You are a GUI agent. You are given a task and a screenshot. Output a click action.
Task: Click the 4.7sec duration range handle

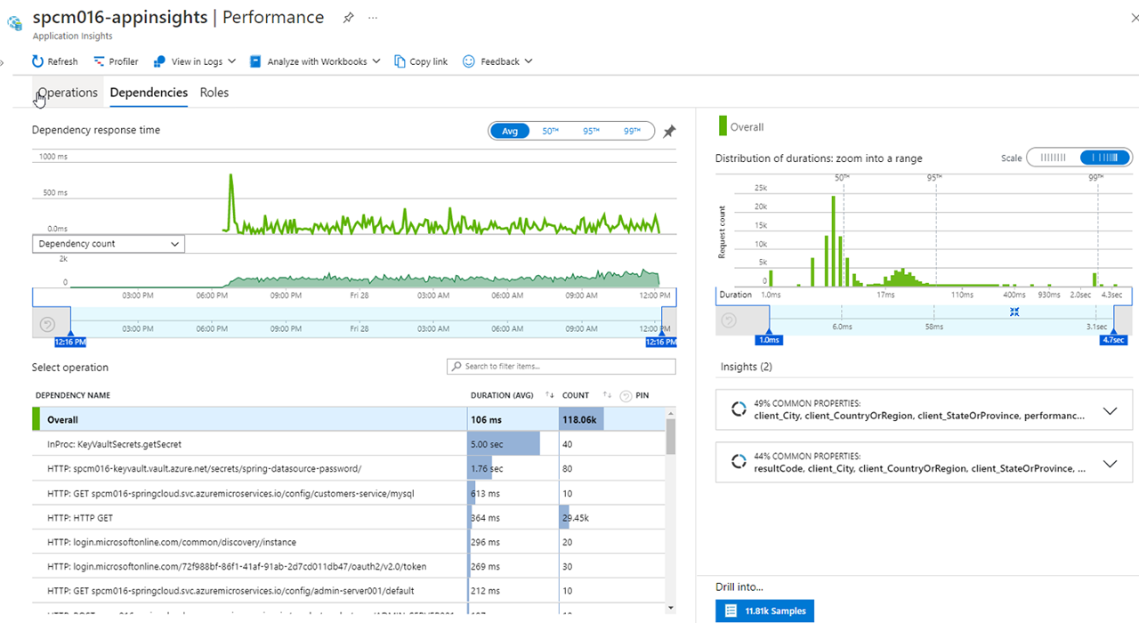1114,338
